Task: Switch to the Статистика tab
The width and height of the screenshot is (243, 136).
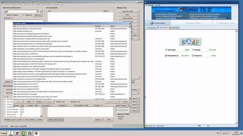Action: 151,28
